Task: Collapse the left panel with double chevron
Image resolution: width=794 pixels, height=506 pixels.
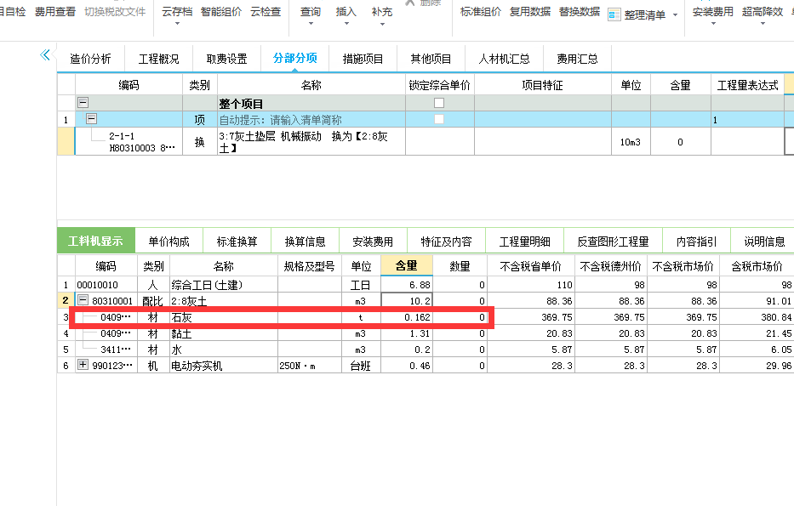Action: point(45,54)
